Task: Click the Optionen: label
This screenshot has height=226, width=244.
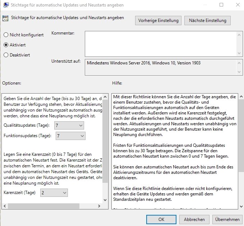Action: coord(11,83)
